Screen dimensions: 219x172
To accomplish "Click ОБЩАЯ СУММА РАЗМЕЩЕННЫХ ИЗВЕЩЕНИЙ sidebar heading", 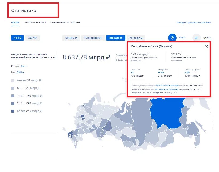I will (x=34, y=56).
